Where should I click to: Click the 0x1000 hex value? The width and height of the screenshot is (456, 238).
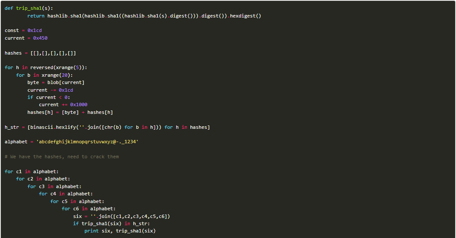click(79, 104)
